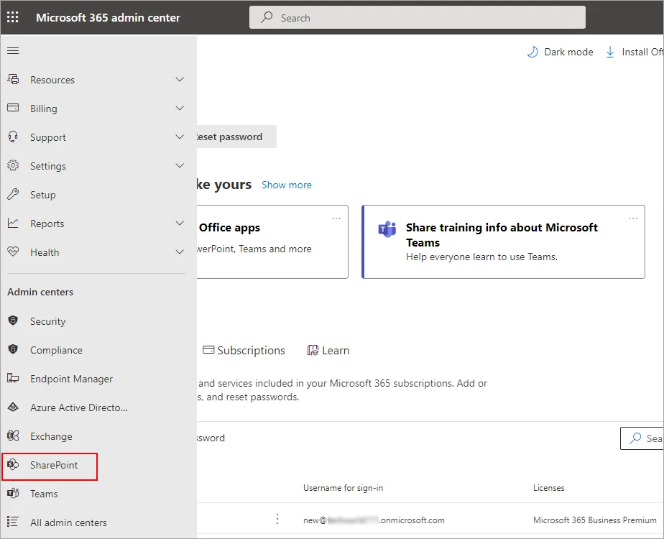
Task: Click the top Search input field
Action: (417, 17)
